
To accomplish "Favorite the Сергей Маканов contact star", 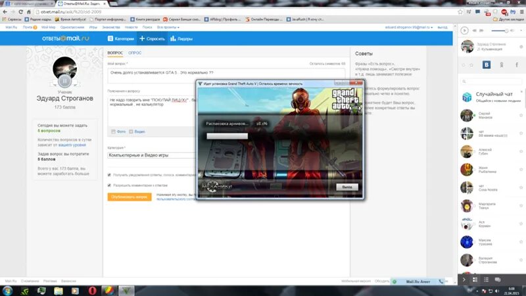I will 521,115.
